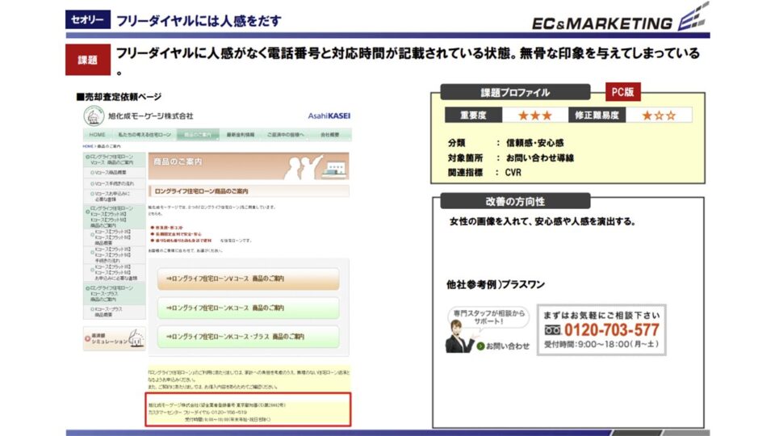Click the house logo of 旭化成モーゲージ
Image resolution: width=775 pixels, height=436 pixels.
click(94, 116)
